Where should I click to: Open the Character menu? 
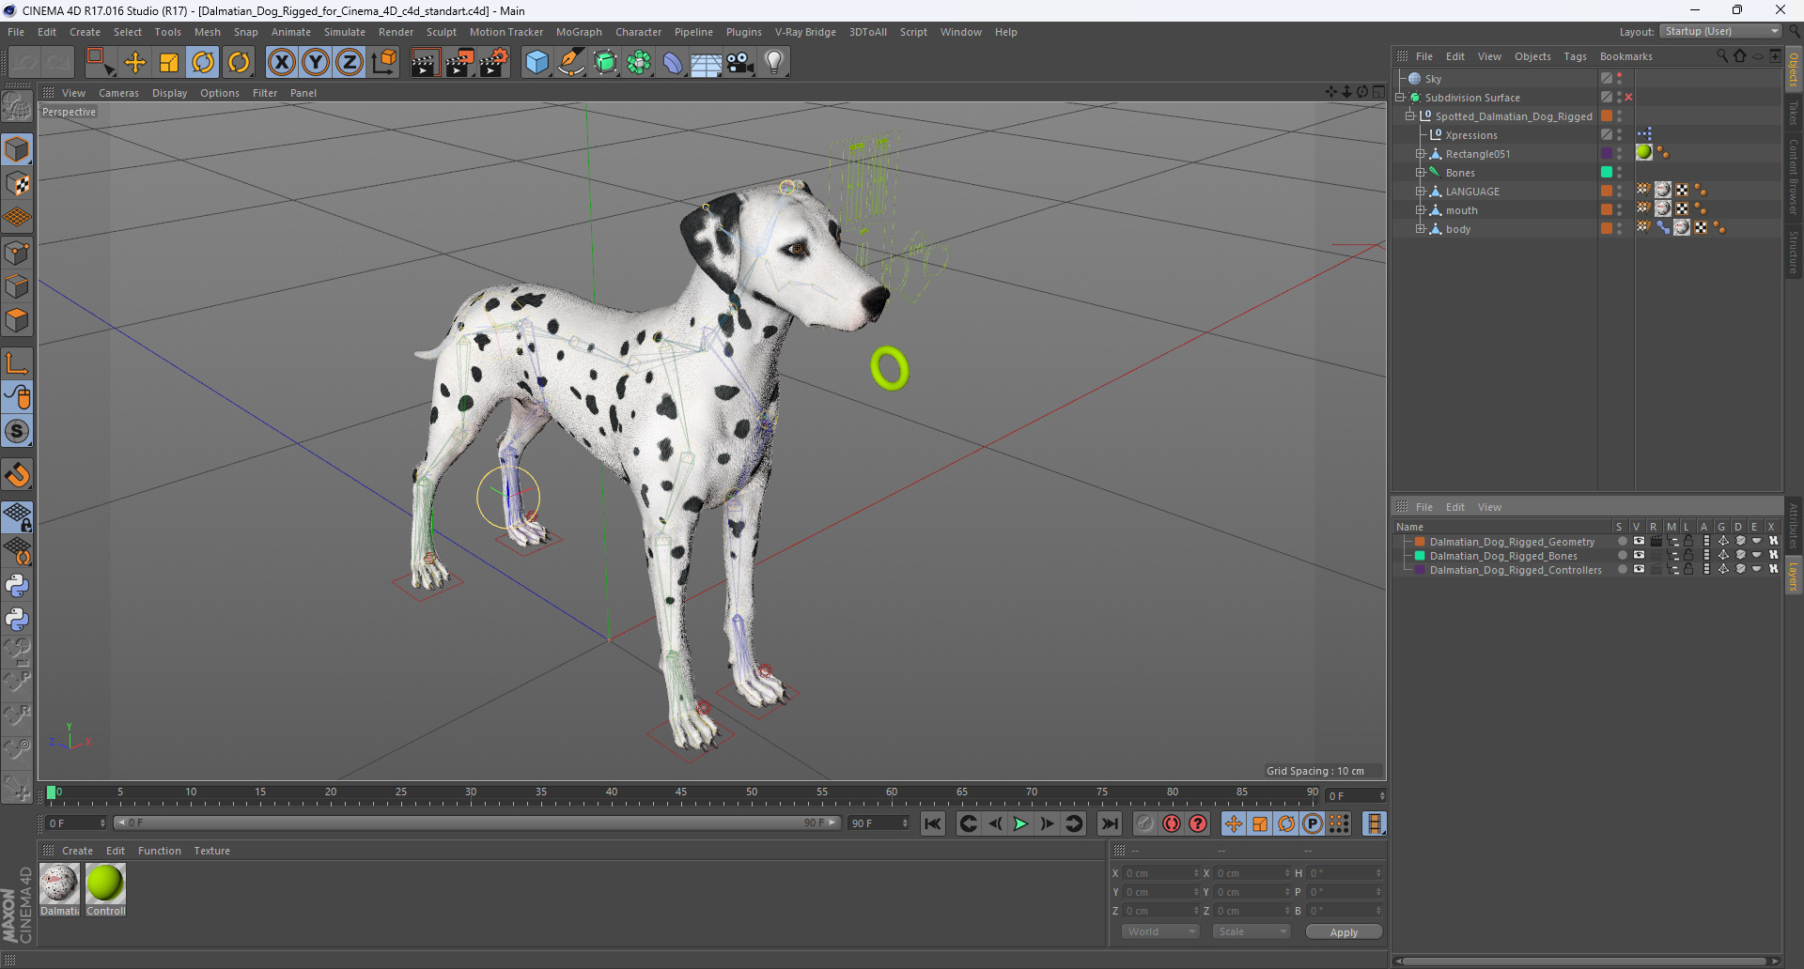click(x=639, y=32)
